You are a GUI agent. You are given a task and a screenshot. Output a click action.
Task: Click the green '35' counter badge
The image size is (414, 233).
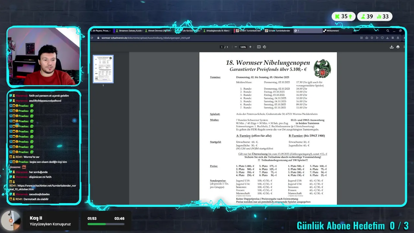pyautogui.click(x=343, y=17)
